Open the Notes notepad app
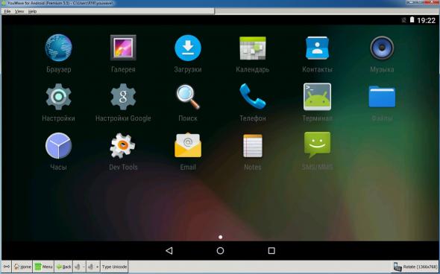The height and width of the screenshot is (274, 440). point(253,146)
